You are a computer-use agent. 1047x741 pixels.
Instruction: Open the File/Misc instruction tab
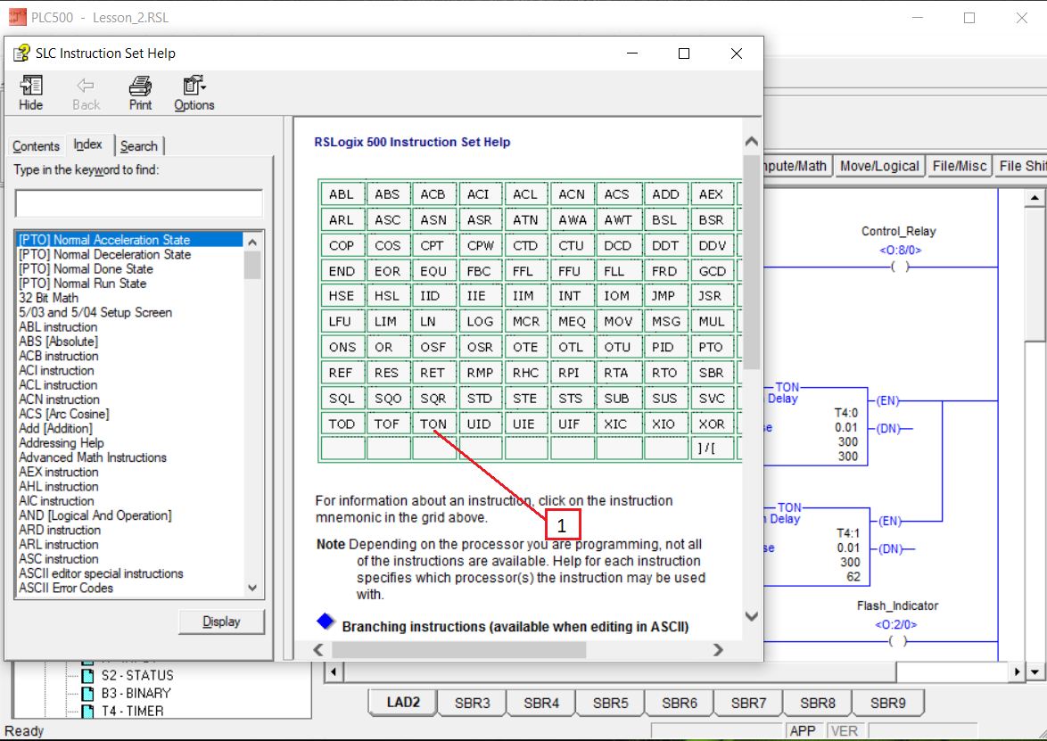click(960, 166)
